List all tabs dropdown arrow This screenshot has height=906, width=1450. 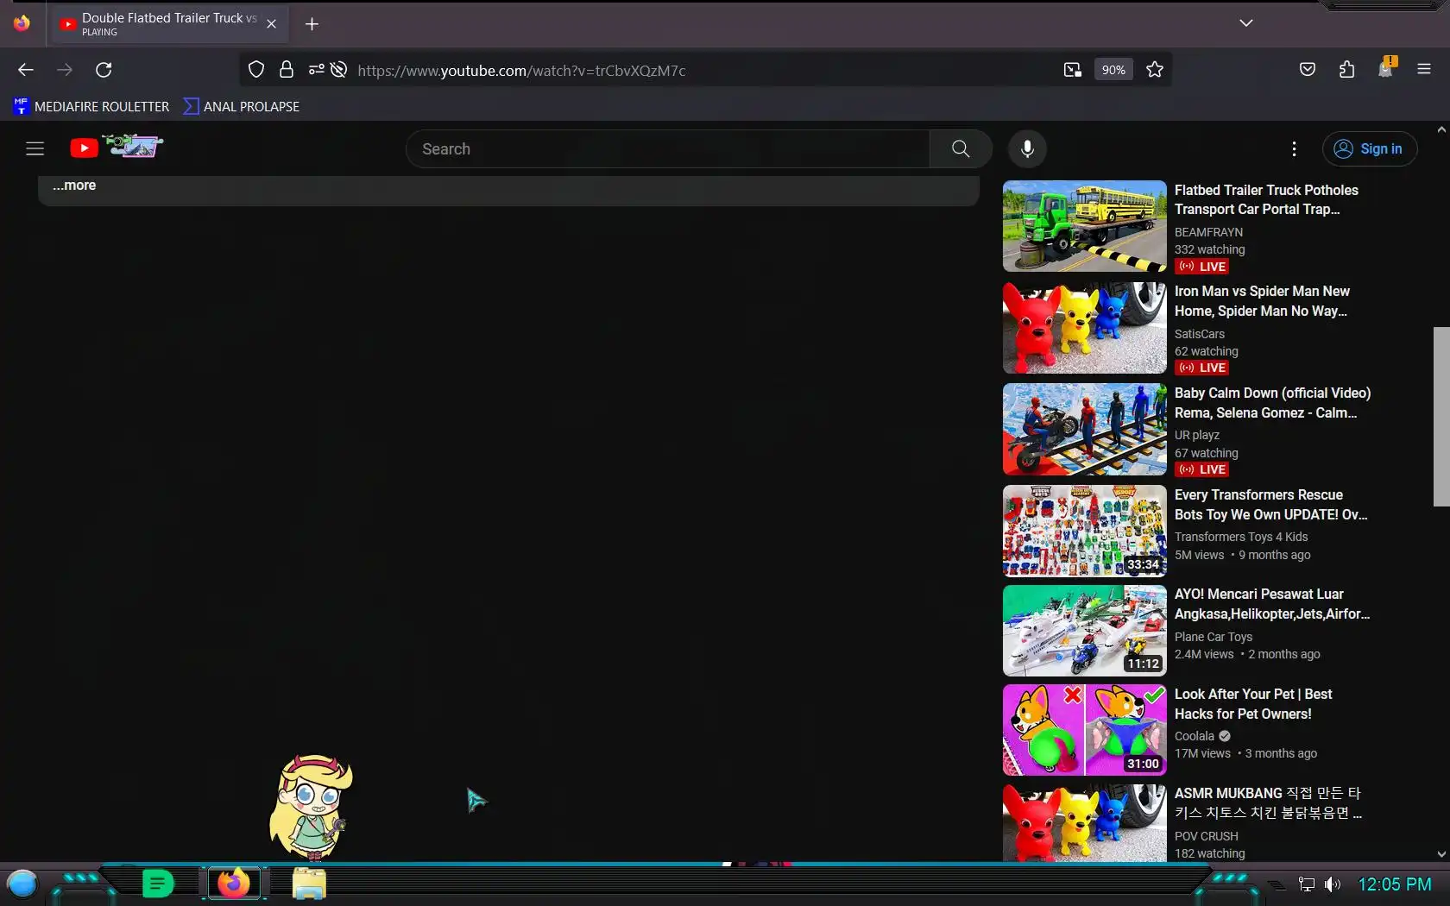click(1246, 23)
